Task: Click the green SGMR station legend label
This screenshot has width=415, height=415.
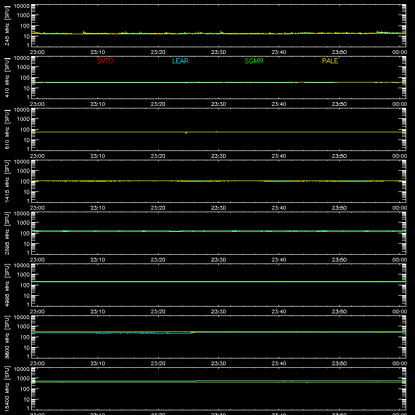Action: tap(254, 61)
